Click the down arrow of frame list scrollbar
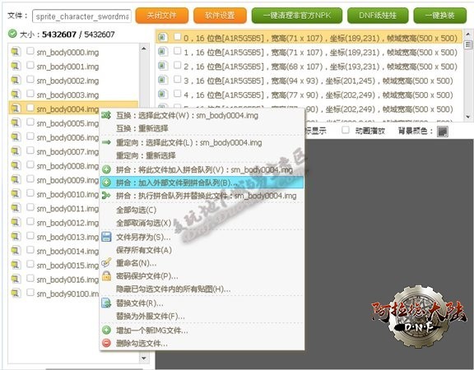Viewport: 474px width, 370px height. click(468, 117)
